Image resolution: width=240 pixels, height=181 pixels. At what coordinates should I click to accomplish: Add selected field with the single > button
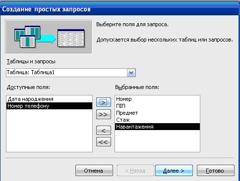tap(104, 102)
